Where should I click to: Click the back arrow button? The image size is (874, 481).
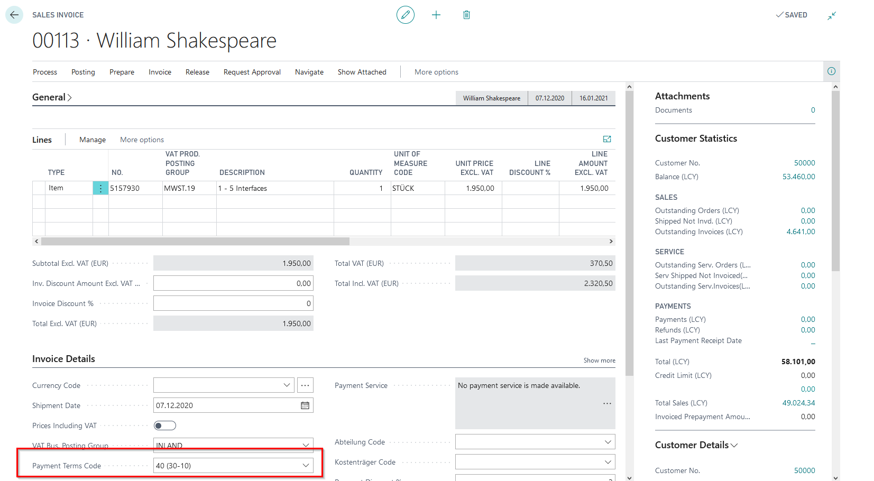pos(14,15)
